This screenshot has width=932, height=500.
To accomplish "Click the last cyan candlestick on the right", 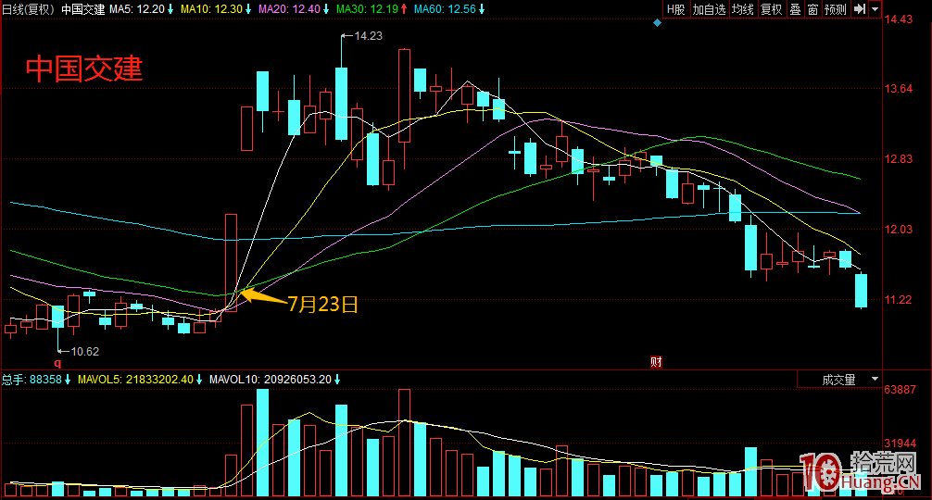I will click(x=861, y=291).
